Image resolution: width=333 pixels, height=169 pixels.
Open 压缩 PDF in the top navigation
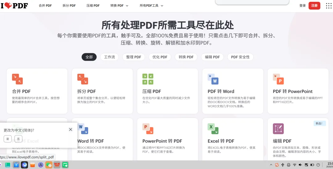93,6
